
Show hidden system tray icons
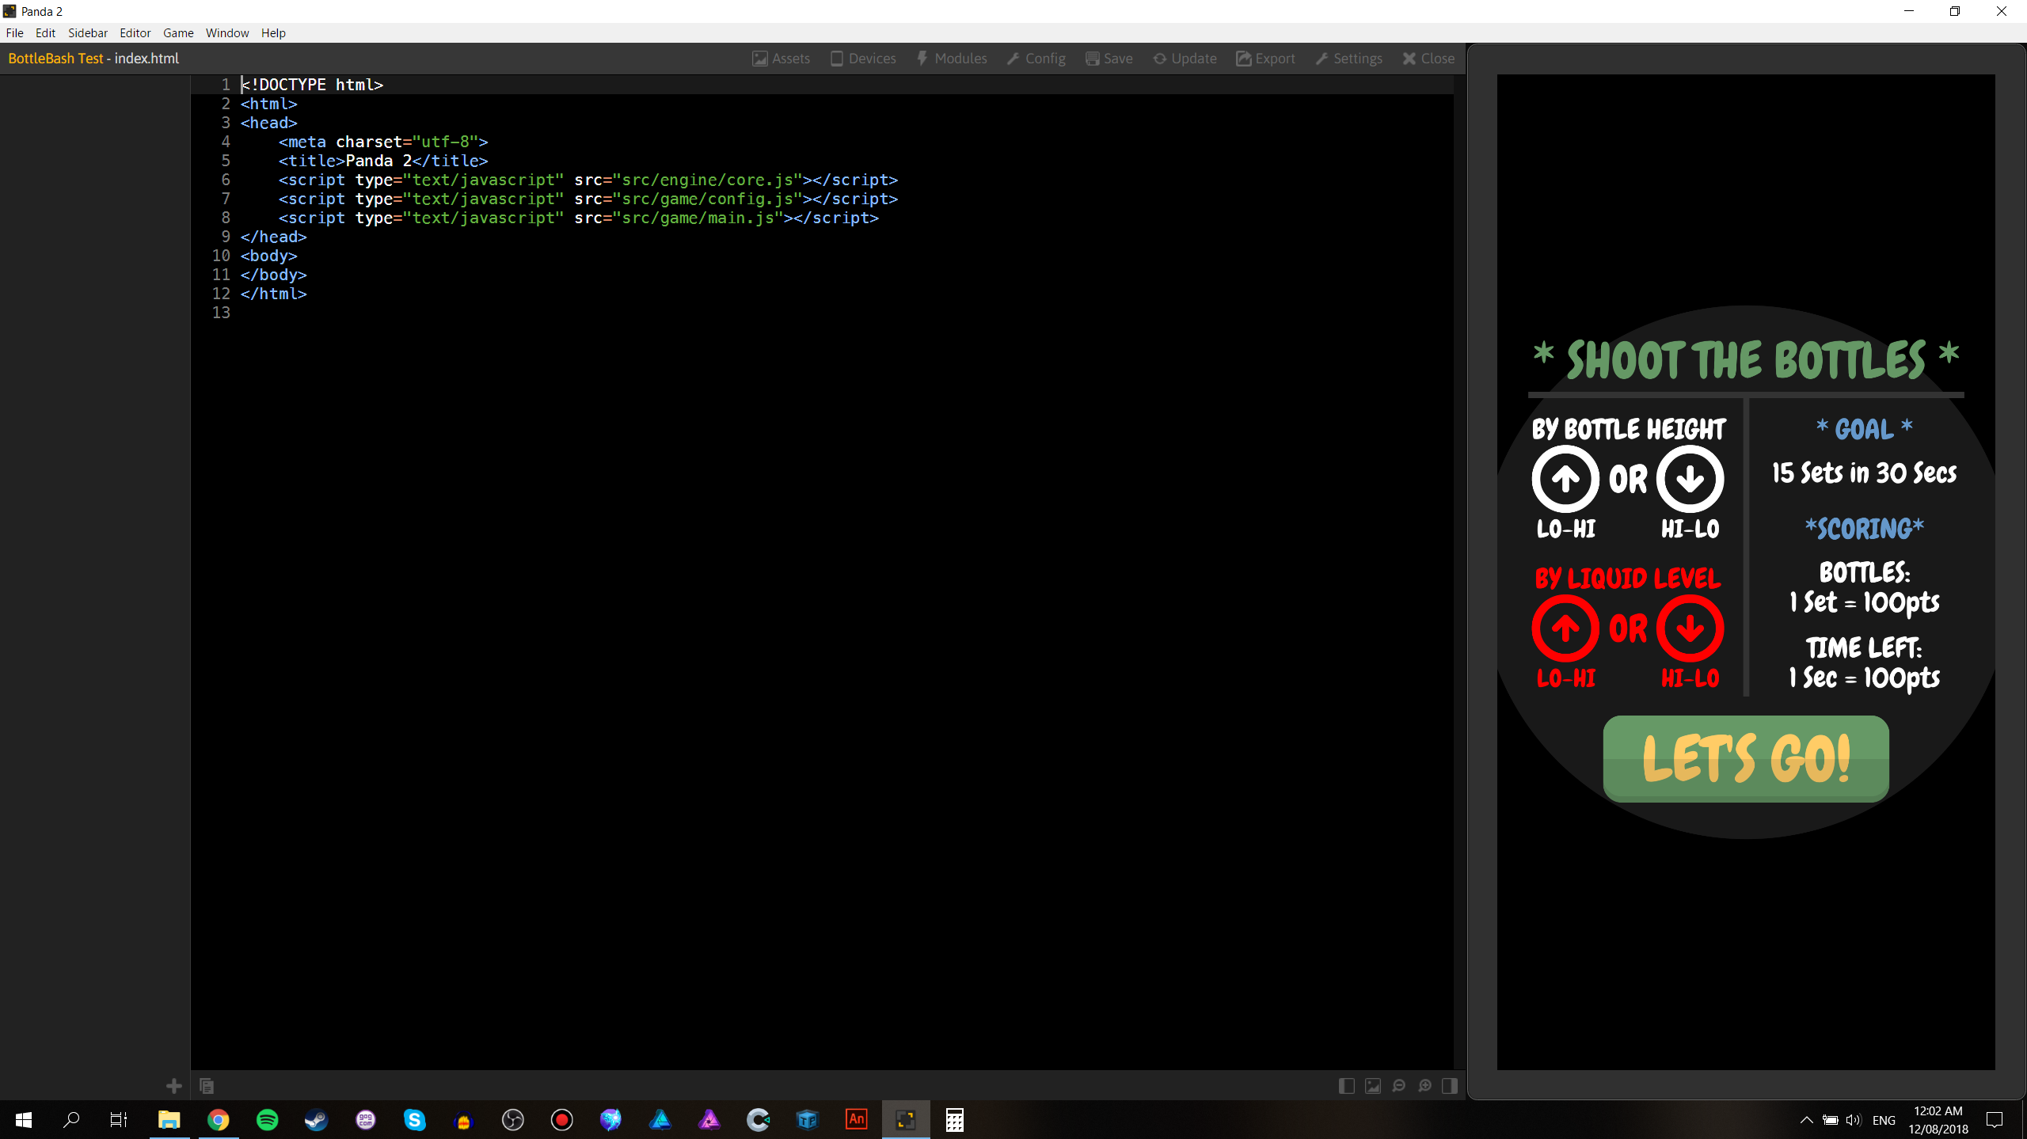point(1806,1120)
